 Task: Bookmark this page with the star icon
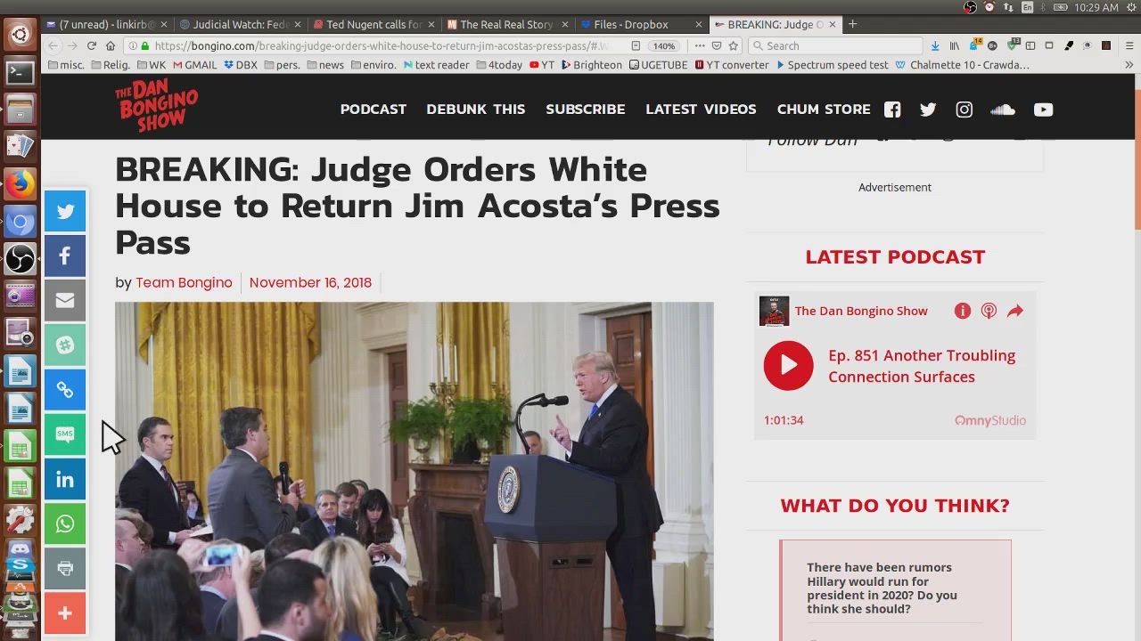pyautogui.click(x=734, y=45)
